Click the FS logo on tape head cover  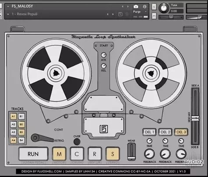click(x=104, y=129)
